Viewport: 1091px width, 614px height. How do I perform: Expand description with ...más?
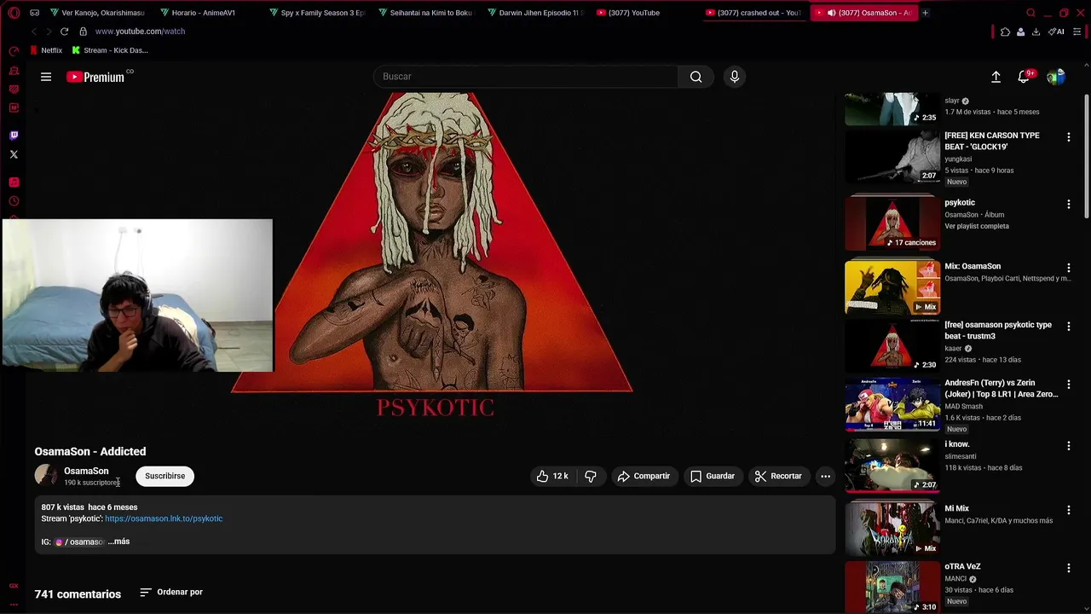tap(118, 542)
